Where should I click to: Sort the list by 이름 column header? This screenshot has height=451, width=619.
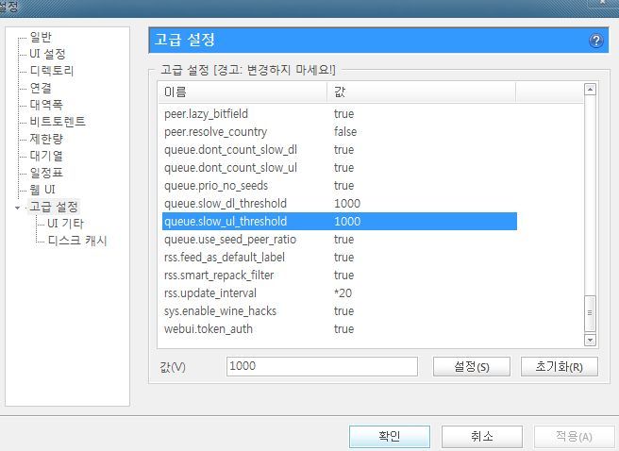(243, 92)
